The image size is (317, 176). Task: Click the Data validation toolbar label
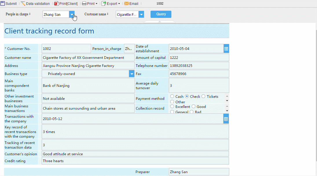(38, 4)
